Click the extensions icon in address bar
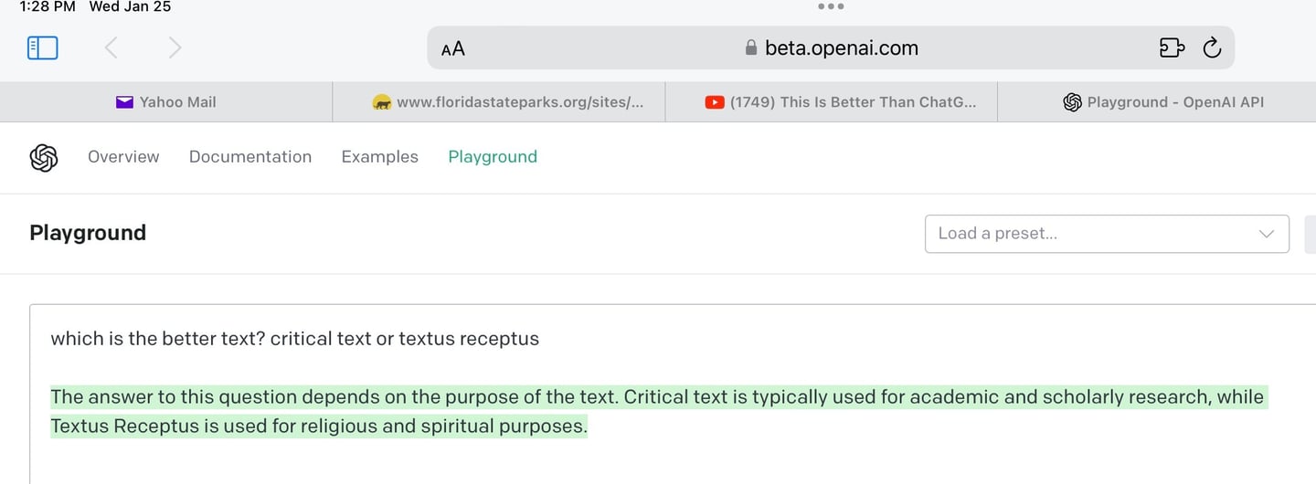Viewport: 1316px width, 484px height. [x=1172, y=47]
